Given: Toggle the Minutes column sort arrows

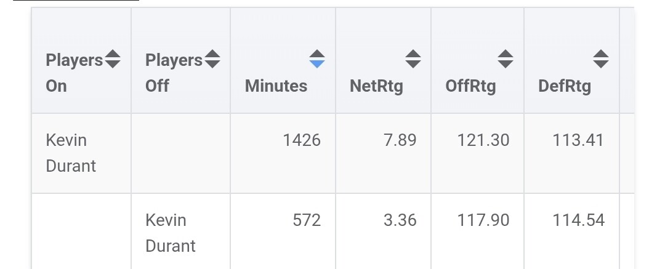Looking at the screenshot, I should [317, 59].
